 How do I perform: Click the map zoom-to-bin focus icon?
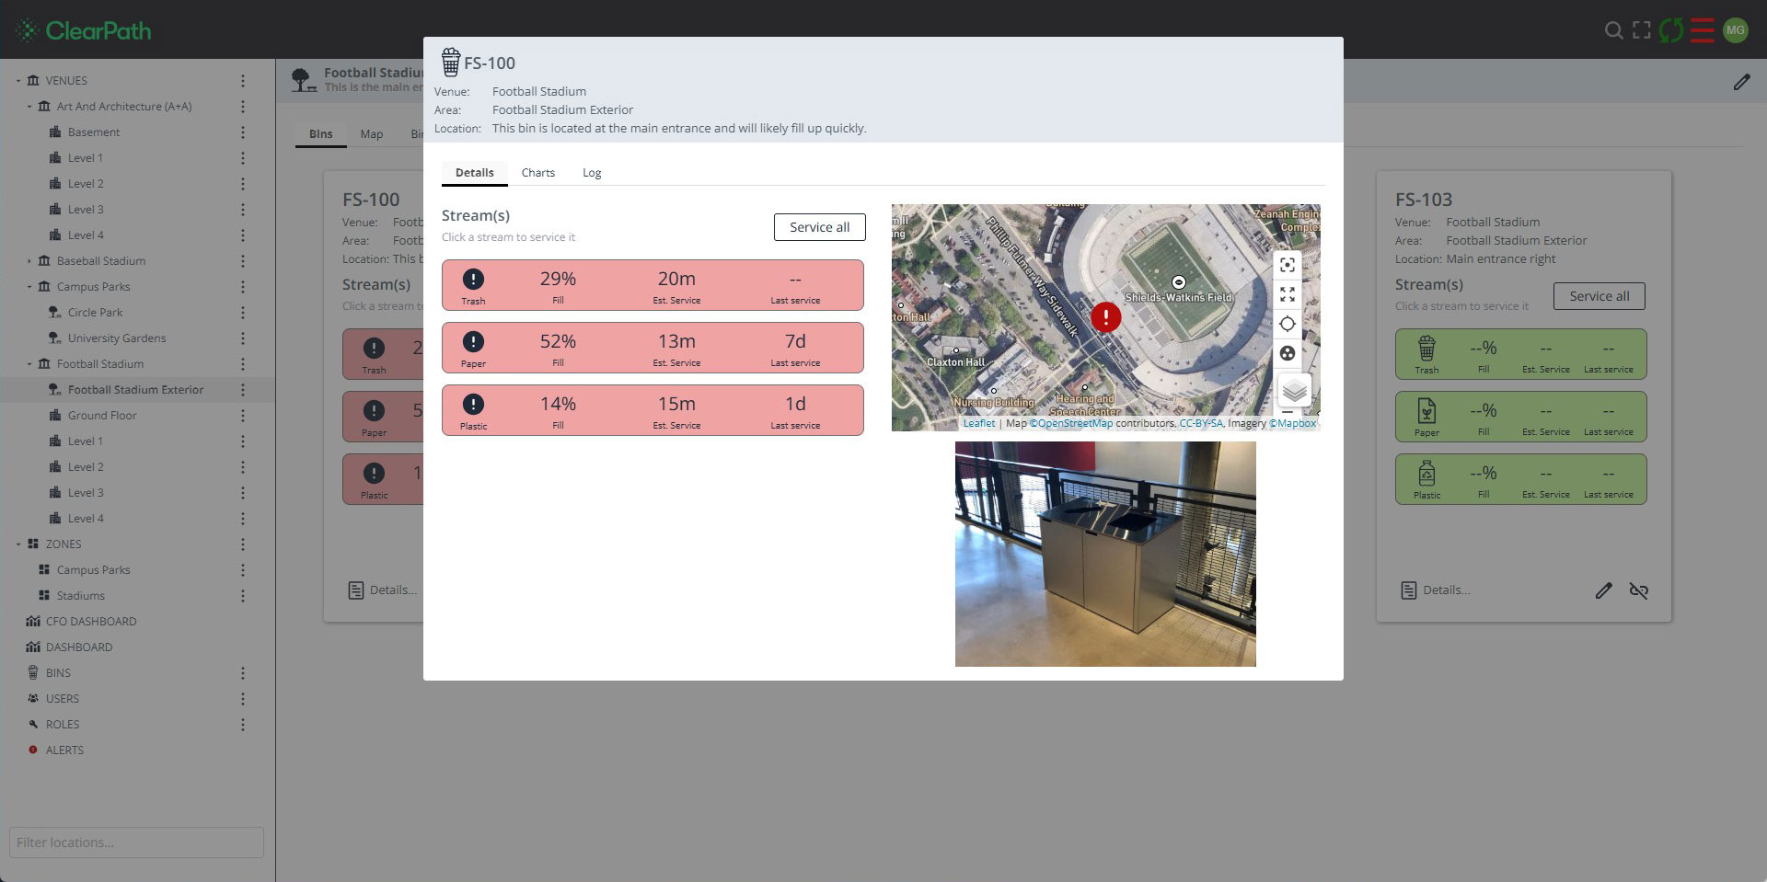point(1288,265)
